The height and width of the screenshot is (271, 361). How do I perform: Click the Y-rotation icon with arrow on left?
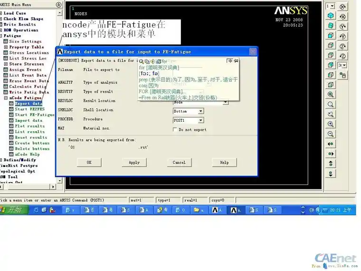pos(342,37)
